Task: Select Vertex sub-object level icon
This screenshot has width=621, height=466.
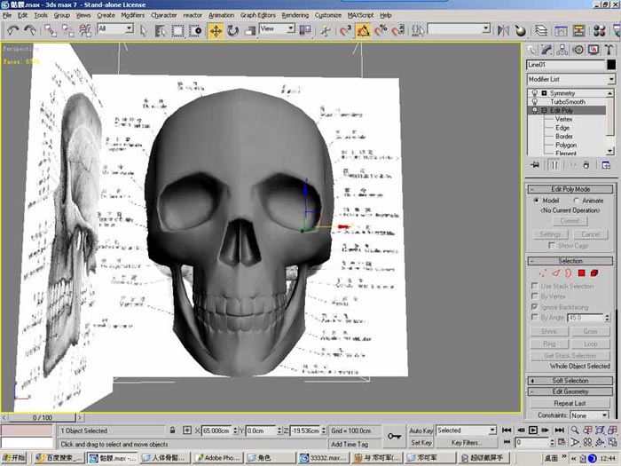Action: [542, 273]
